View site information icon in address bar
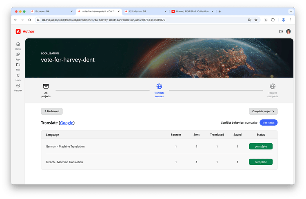Image resolution: width=306 pixels, height=199 pixels. (38, 20)
